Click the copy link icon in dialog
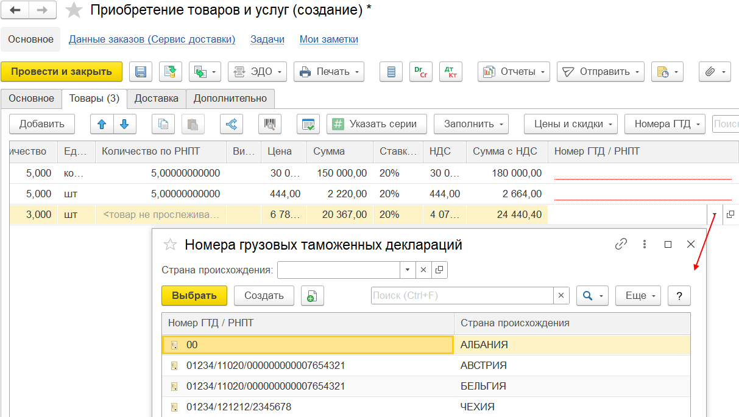 (x=621, y=244)
